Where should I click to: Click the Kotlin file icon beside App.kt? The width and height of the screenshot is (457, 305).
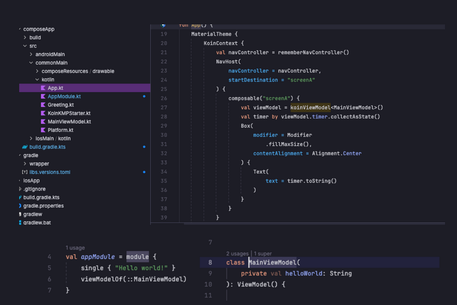coord(43,88)
